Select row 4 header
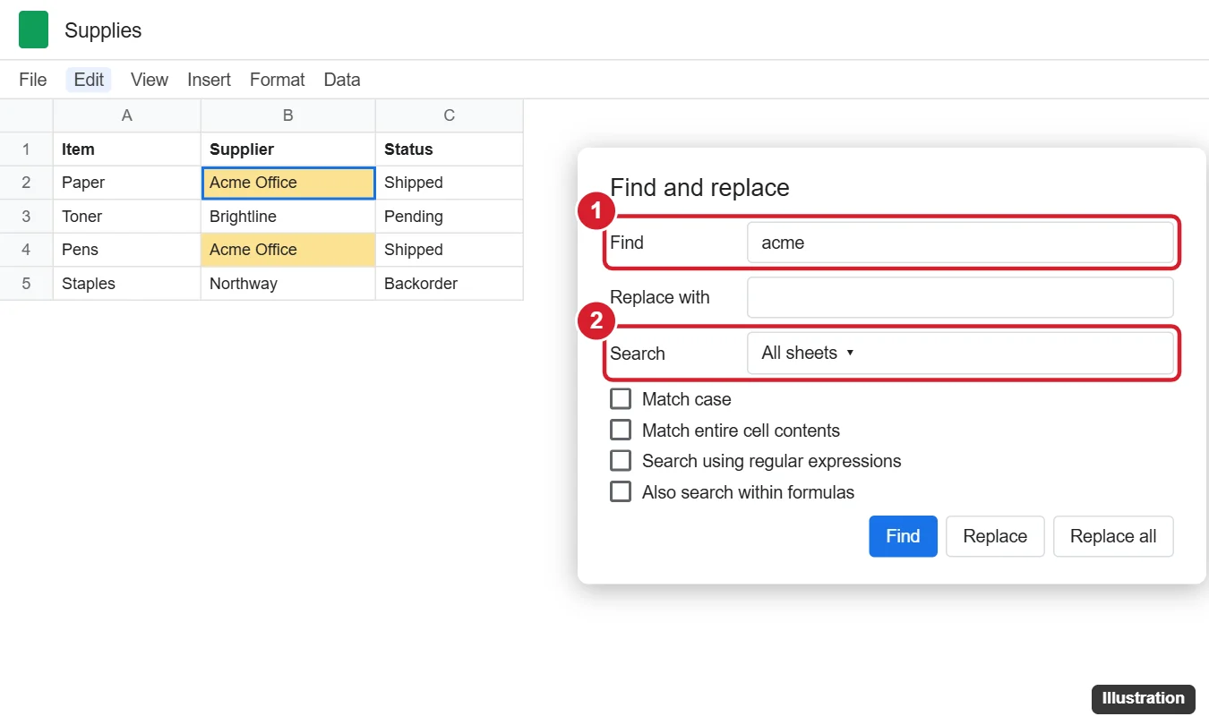Viewport: 1209px width, 725px height. pos(26,250)
